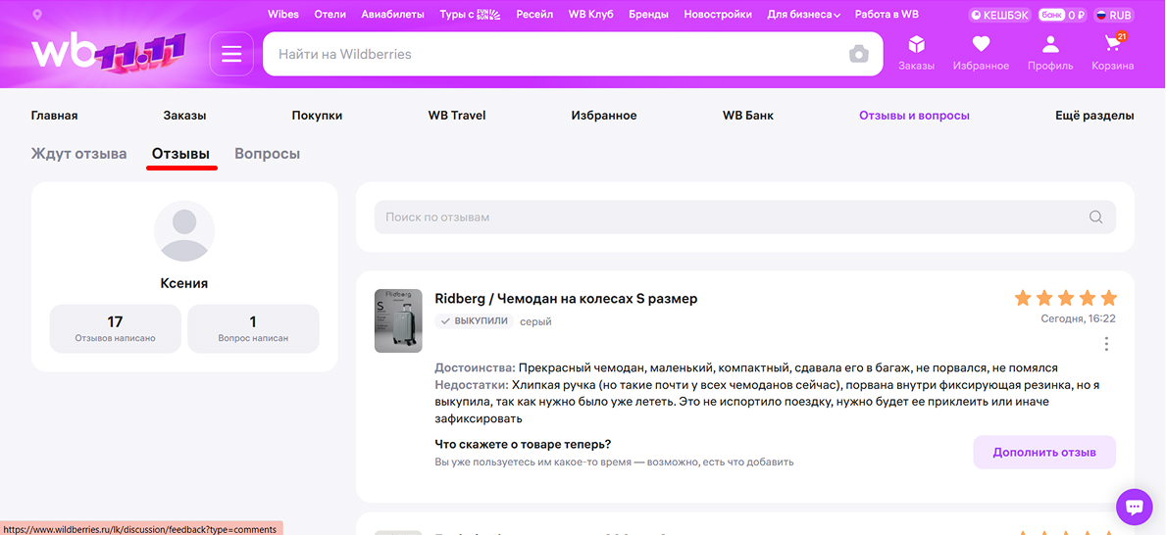The image size is (1166, 535).
Task: Click the camera photo search icon
Action: click(859, 55)
